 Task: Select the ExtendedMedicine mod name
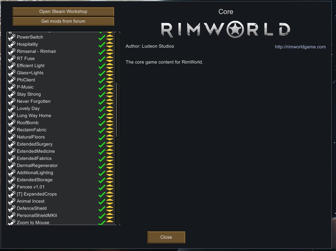point(36,151)
